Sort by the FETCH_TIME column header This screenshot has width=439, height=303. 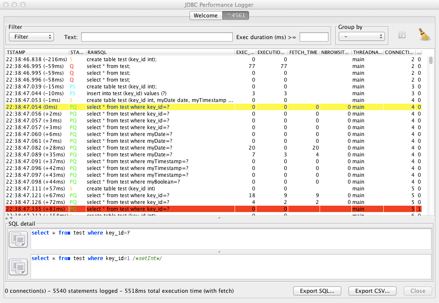coord(304,52)
